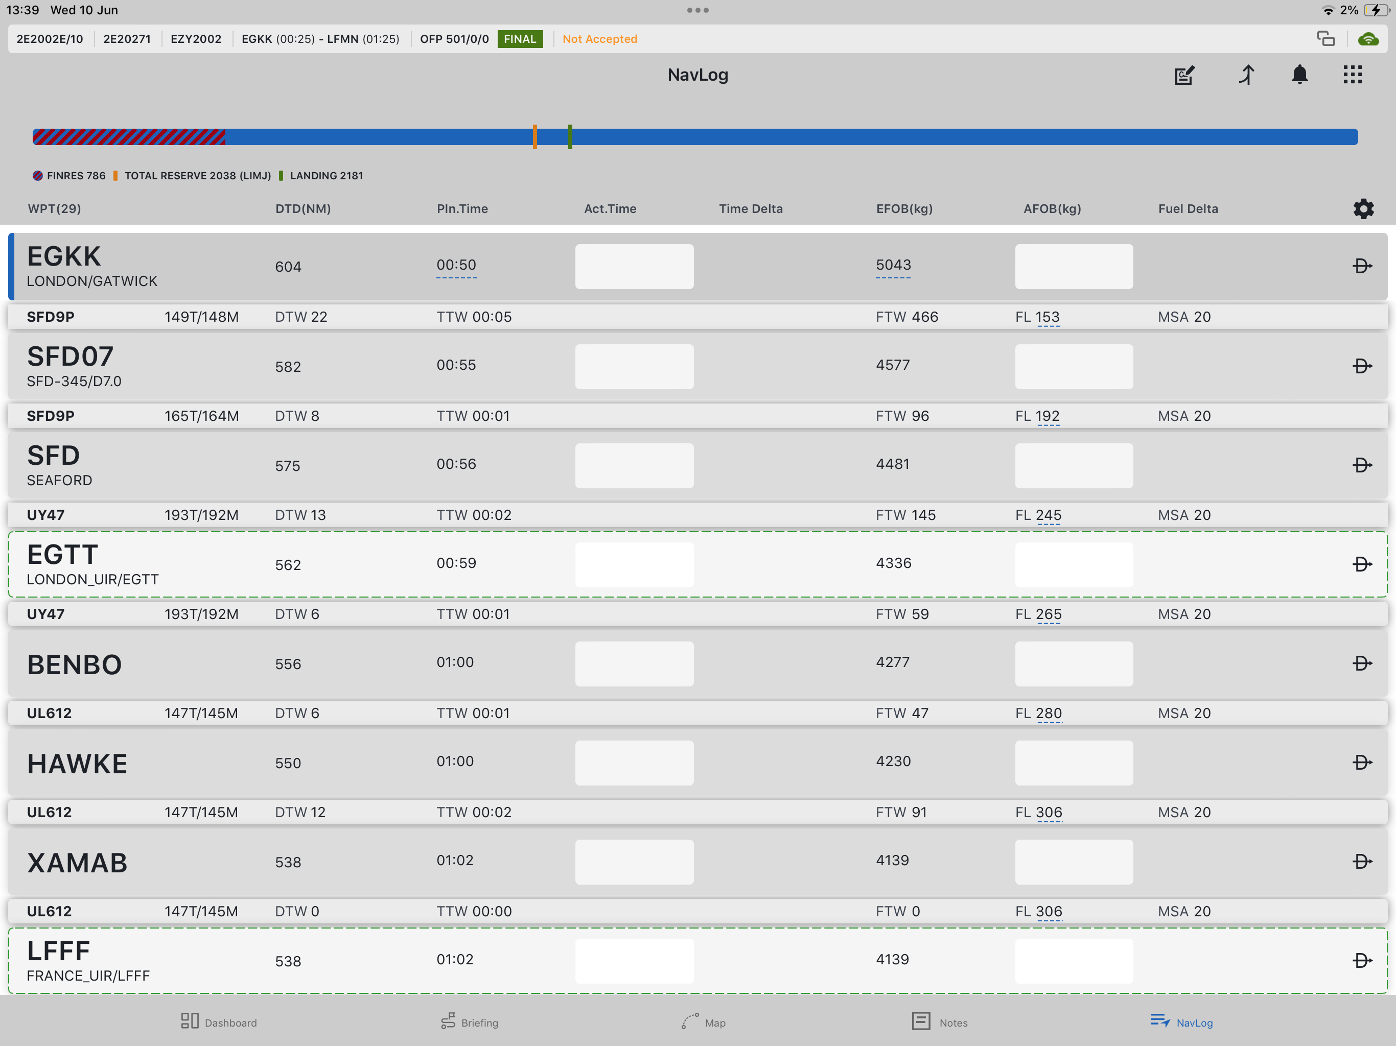Switch to the Map tab
The height and width of the screenshot is (1046, 1396).
(704, 1022)
